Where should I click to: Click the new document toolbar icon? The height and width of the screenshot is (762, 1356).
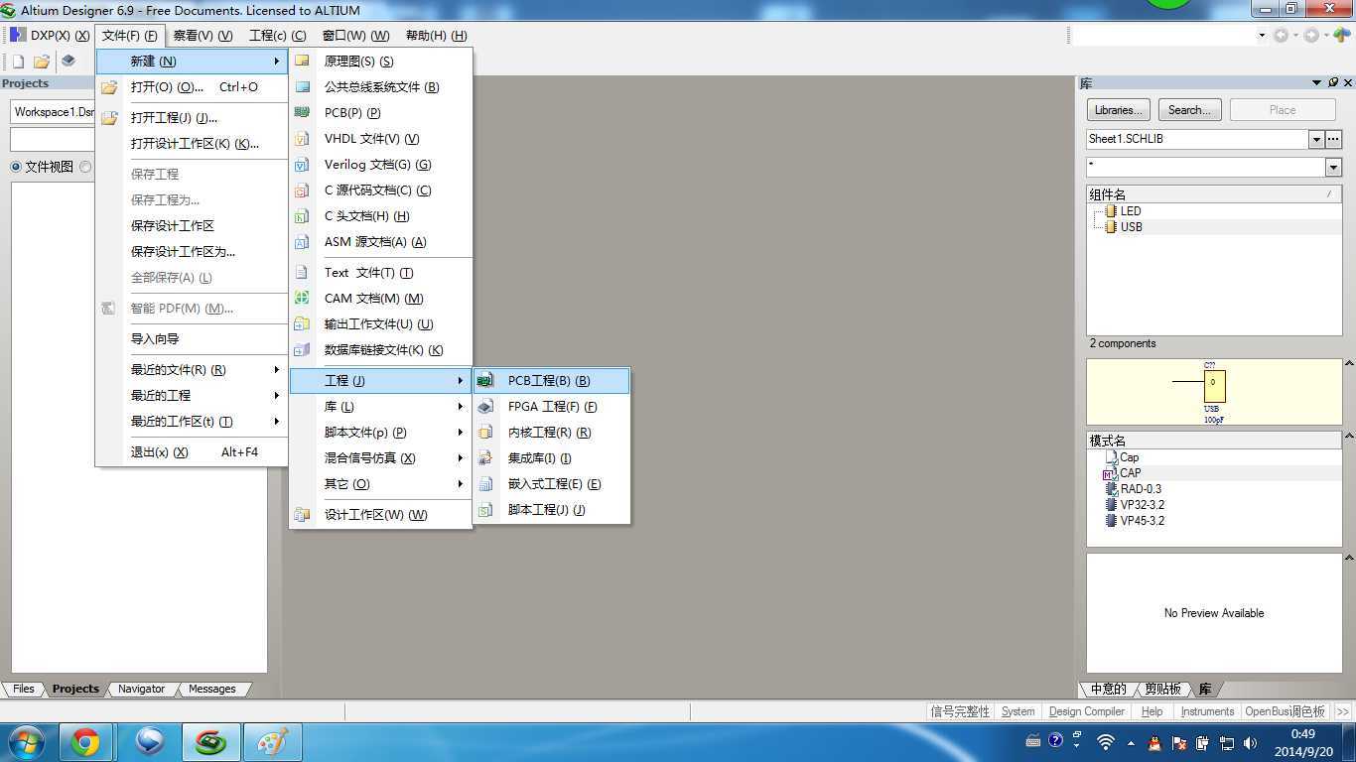tap(18, 62)
